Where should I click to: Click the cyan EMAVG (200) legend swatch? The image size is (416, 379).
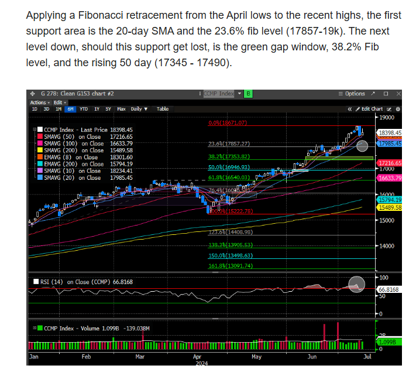(40, 164)
